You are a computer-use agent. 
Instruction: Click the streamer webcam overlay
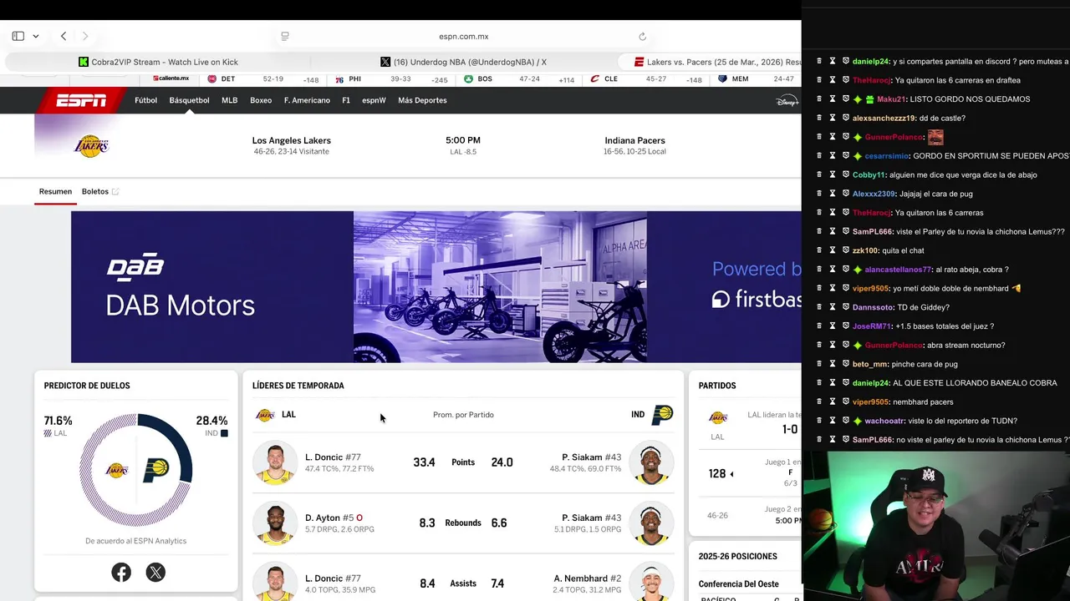935,526
